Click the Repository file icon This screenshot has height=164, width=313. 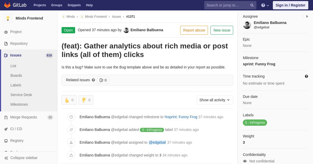point(6,44)
